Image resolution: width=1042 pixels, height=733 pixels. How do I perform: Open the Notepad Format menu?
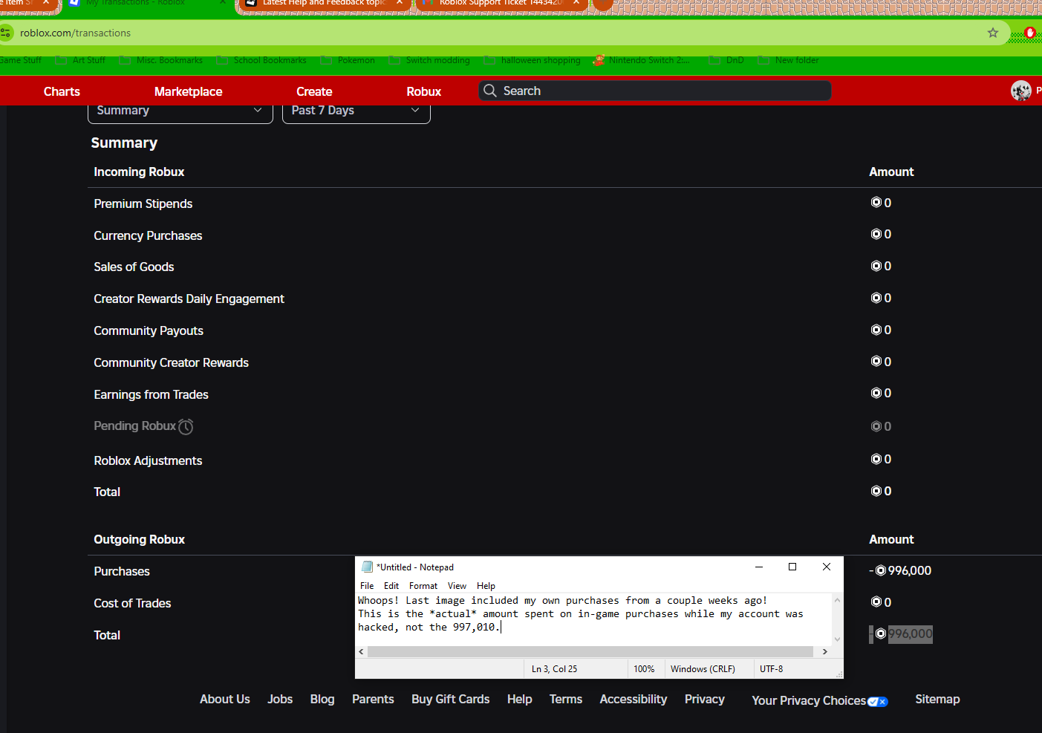point(423,586)
